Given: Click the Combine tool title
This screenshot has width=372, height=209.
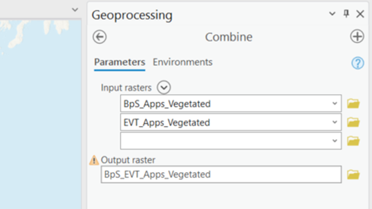Looking at the screenshot, I should click(x=229, y=37).
